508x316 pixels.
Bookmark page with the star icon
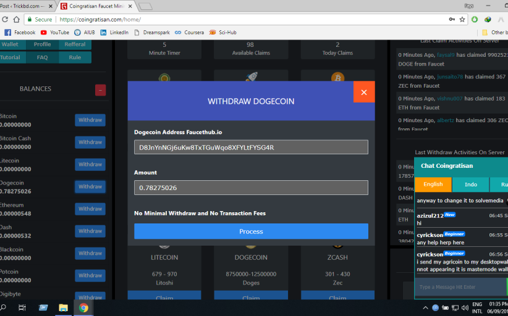462,20
